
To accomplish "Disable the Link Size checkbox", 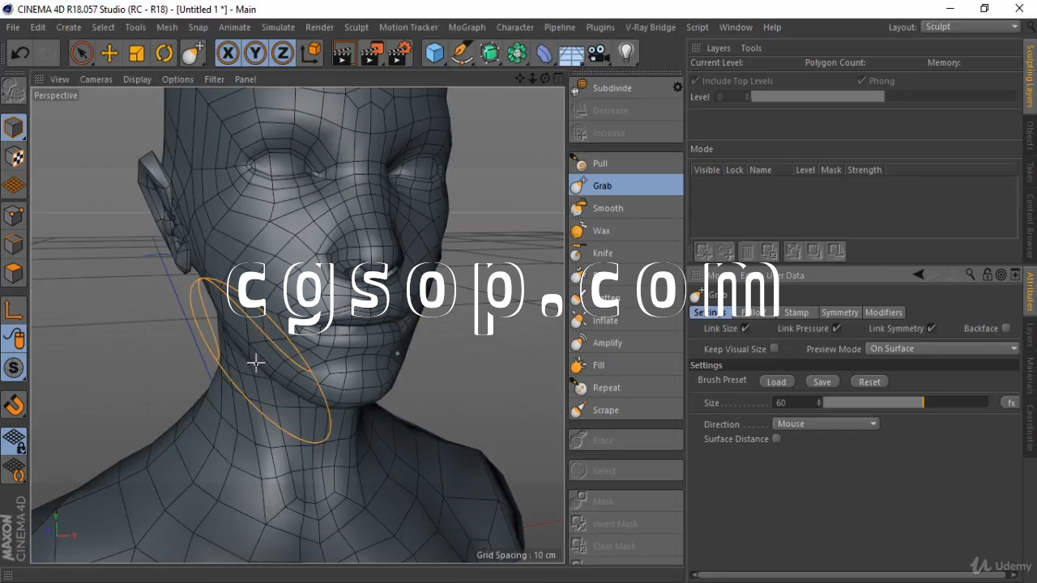I will point(745,329).
